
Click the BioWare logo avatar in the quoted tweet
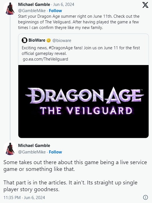pyautogui.click(x=24, y=40)
